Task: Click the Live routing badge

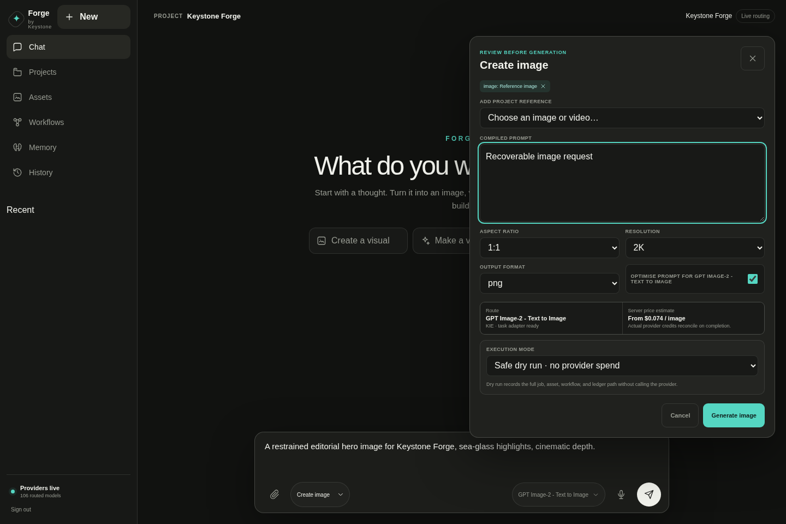Action: 755,16
